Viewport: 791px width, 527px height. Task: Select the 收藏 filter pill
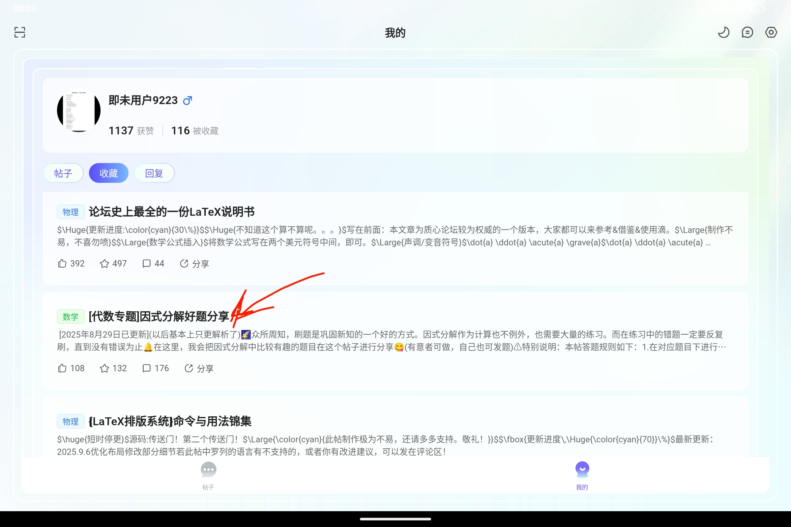108,173
